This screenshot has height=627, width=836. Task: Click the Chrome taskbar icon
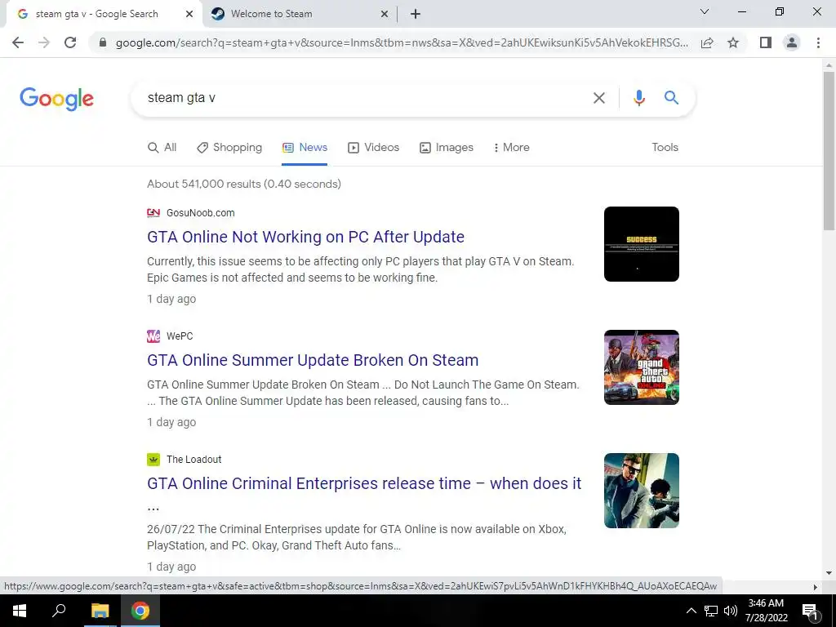pos(140,611)
